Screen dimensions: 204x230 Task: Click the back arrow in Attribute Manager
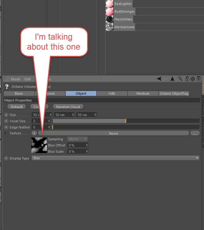tap(159, 79)
